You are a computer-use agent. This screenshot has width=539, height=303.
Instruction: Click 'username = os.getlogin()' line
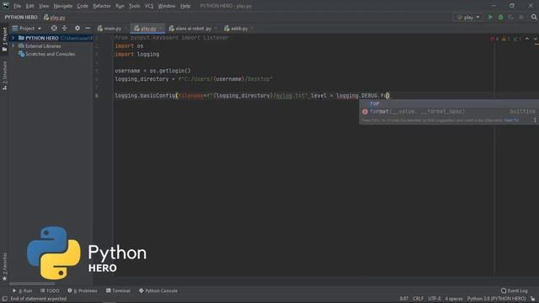[152, 71]
